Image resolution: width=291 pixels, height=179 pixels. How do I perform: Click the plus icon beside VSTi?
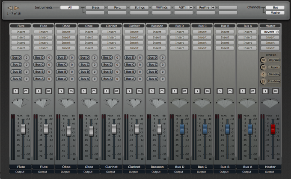tap(190, 7)
